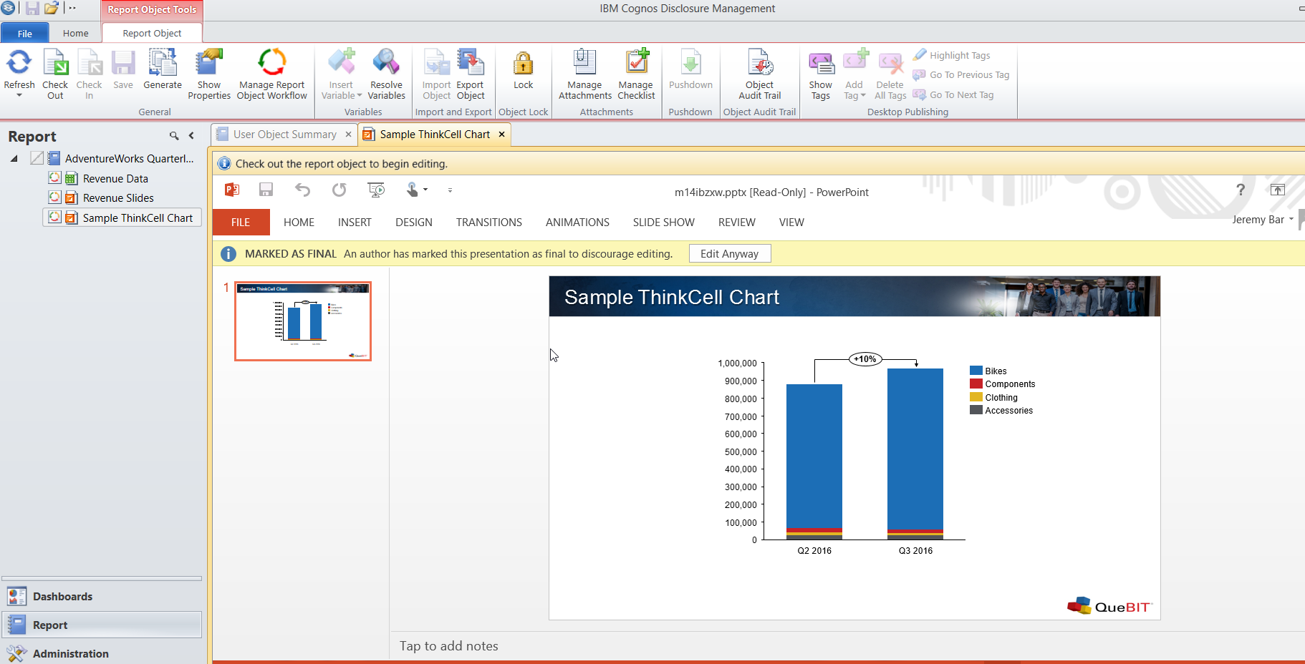Open PowerPoint REVIEW tab
Screen dimensions: 1305x664
737,223
